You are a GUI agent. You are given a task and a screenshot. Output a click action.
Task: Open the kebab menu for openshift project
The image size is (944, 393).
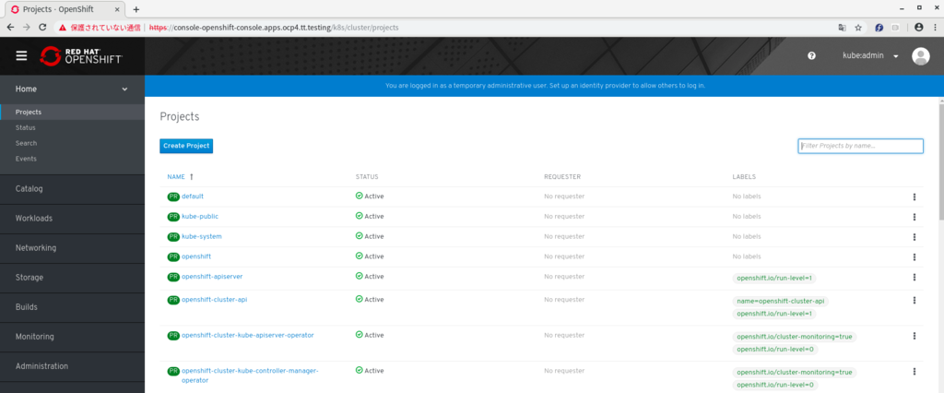[914, 256]
